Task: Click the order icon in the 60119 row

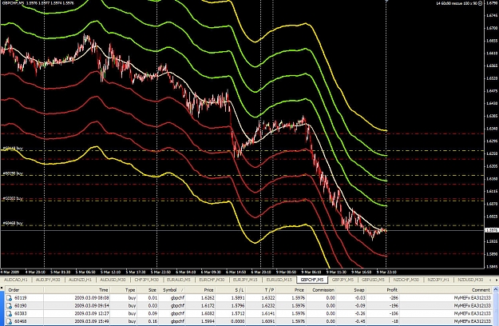Action: click(9, 298)
